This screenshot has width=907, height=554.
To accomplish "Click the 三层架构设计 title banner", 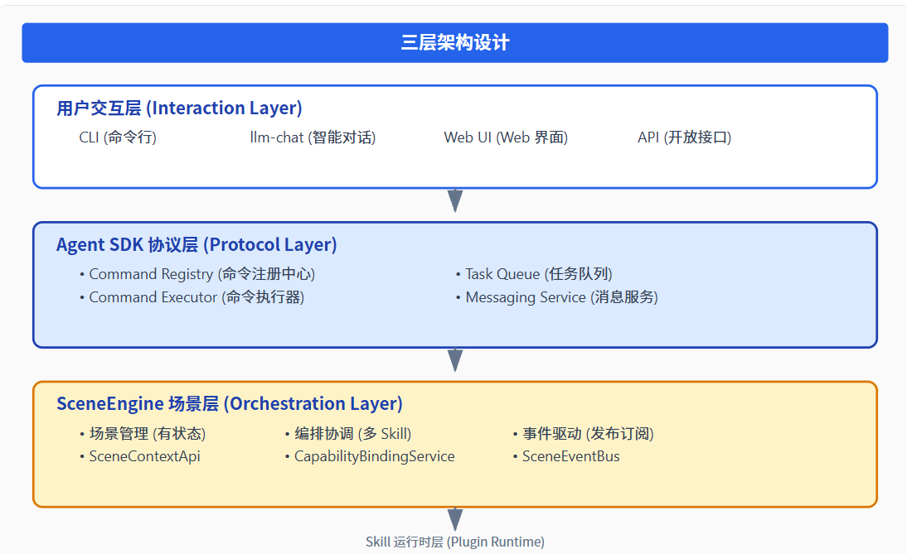I will click(454, 43).
